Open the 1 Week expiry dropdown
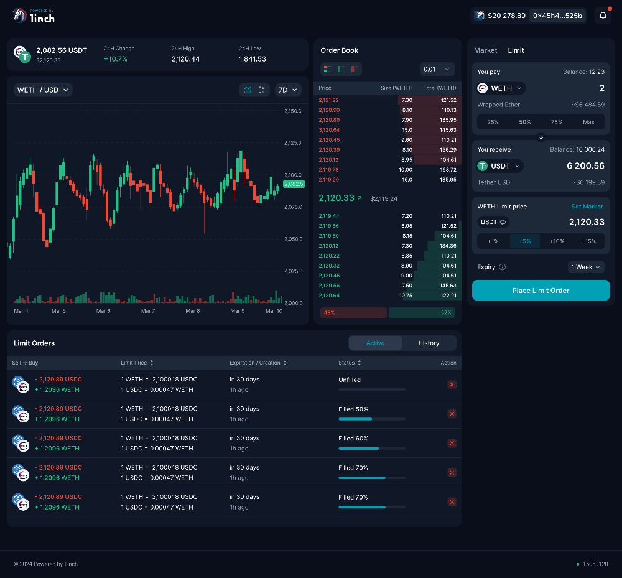The image size is (622, 578). point(587,267)
